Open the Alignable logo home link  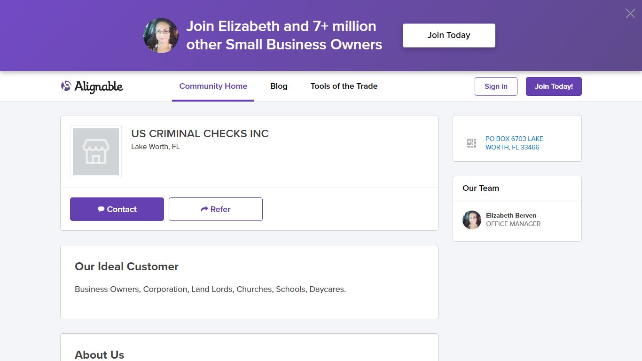point(92,86)
